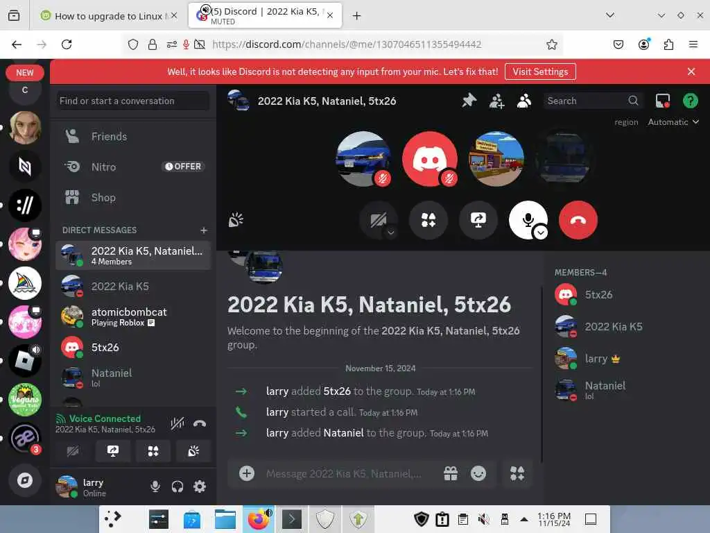710x533 pixels.
Task: Add friends to the DM
Action: coord(496,101)
